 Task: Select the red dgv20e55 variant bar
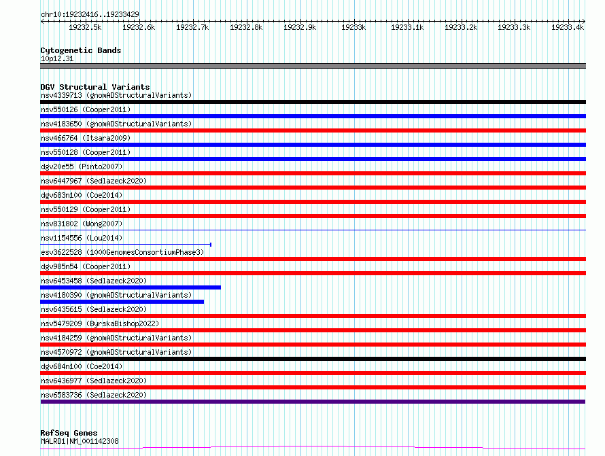click(x=313, y=173)
